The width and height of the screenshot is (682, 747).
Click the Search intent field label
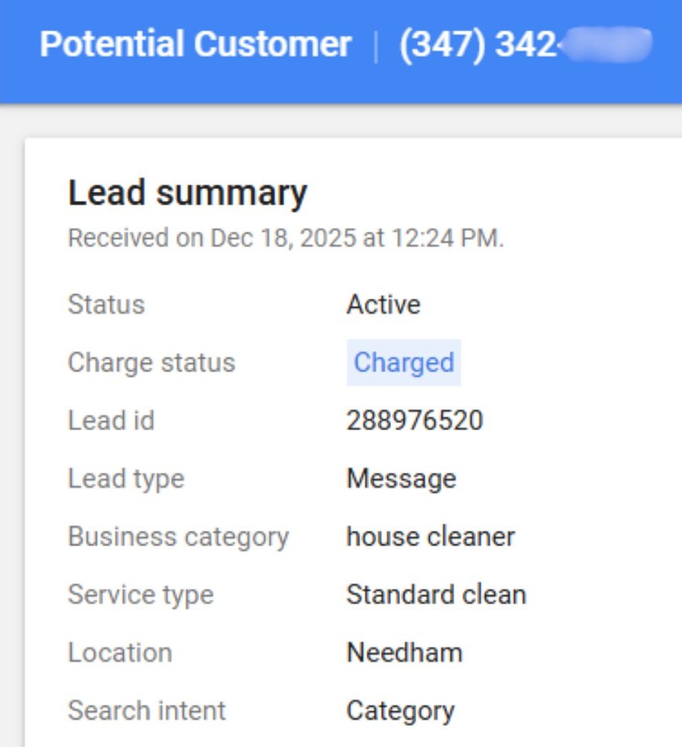point(147,711)
